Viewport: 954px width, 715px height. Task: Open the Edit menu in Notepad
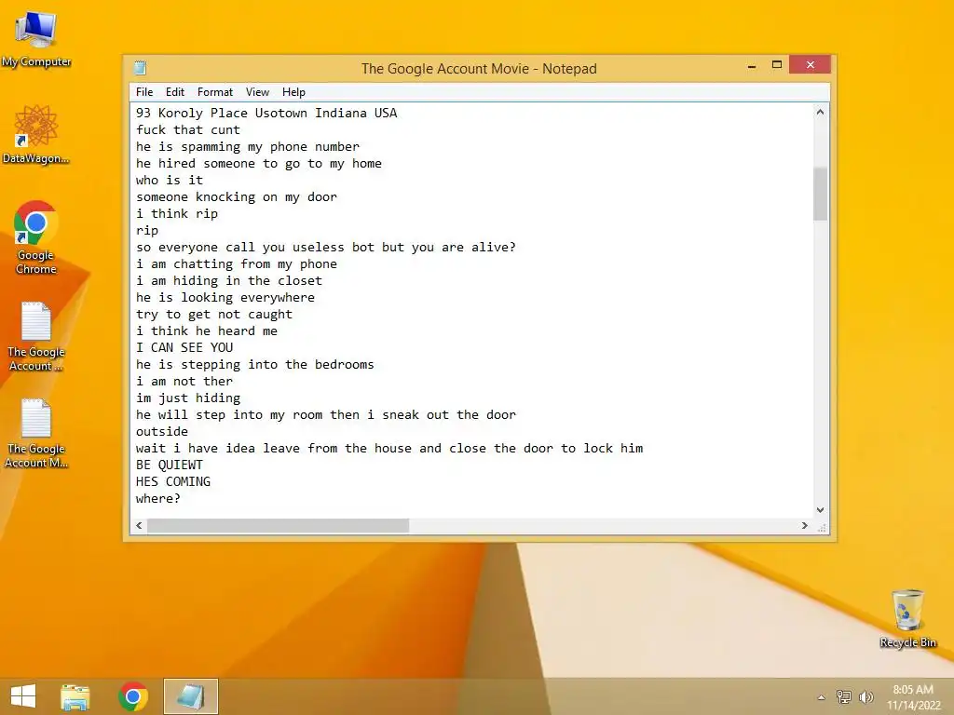click(174, 92)
